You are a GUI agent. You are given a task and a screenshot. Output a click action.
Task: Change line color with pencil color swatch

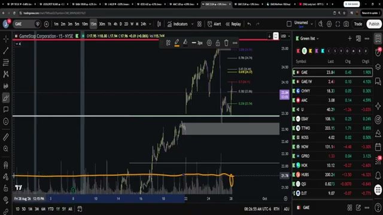(x=177, y=43)
